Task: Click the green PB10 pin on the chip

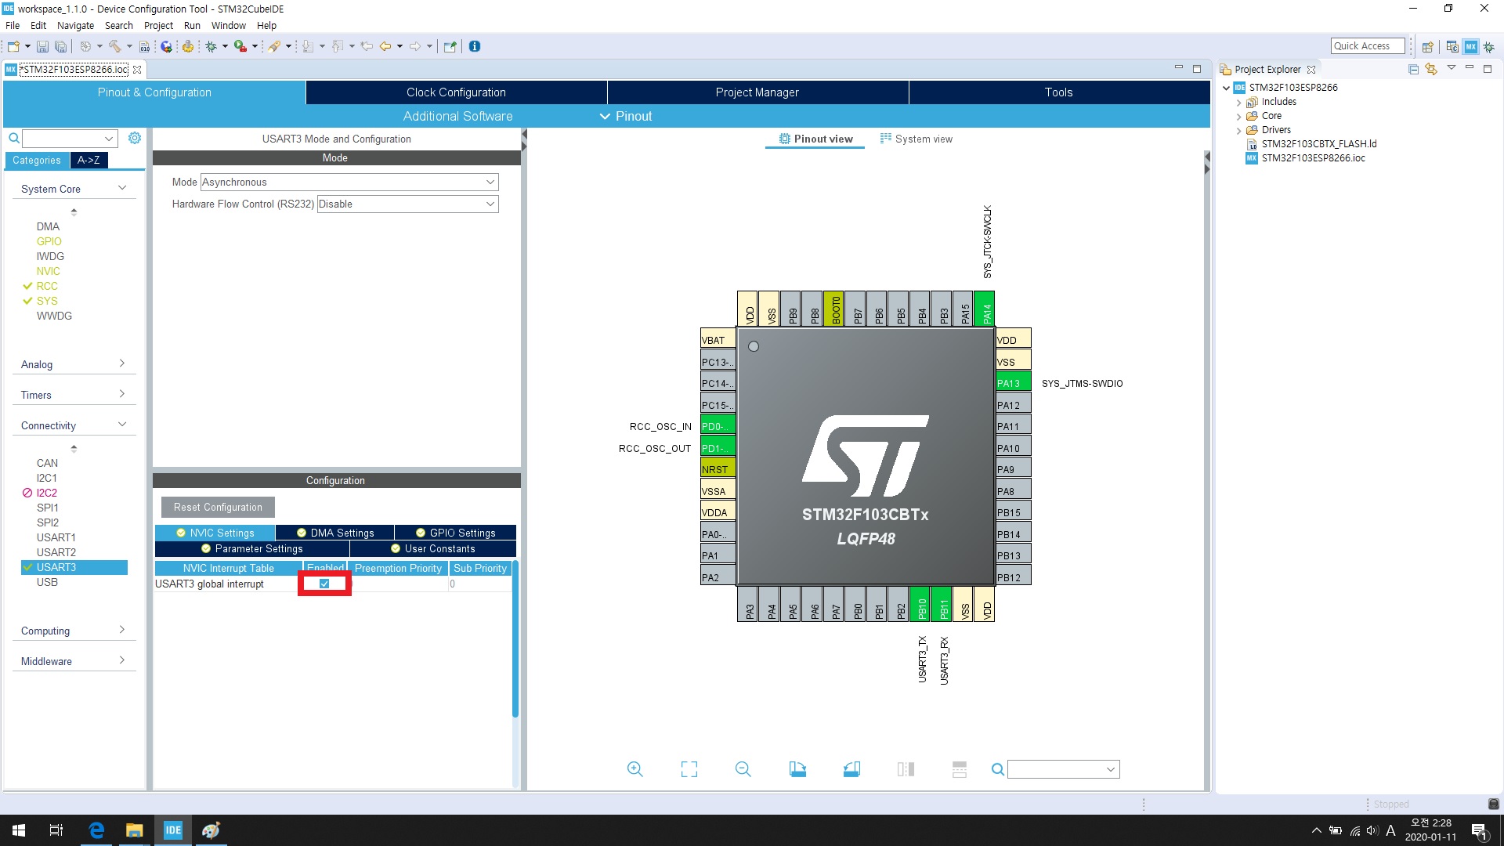Action: pos(922,604)
